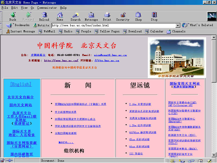Viewport: 217px width, 163px height.
Task: Follow the STScI institute link
Action: (184, 142)
